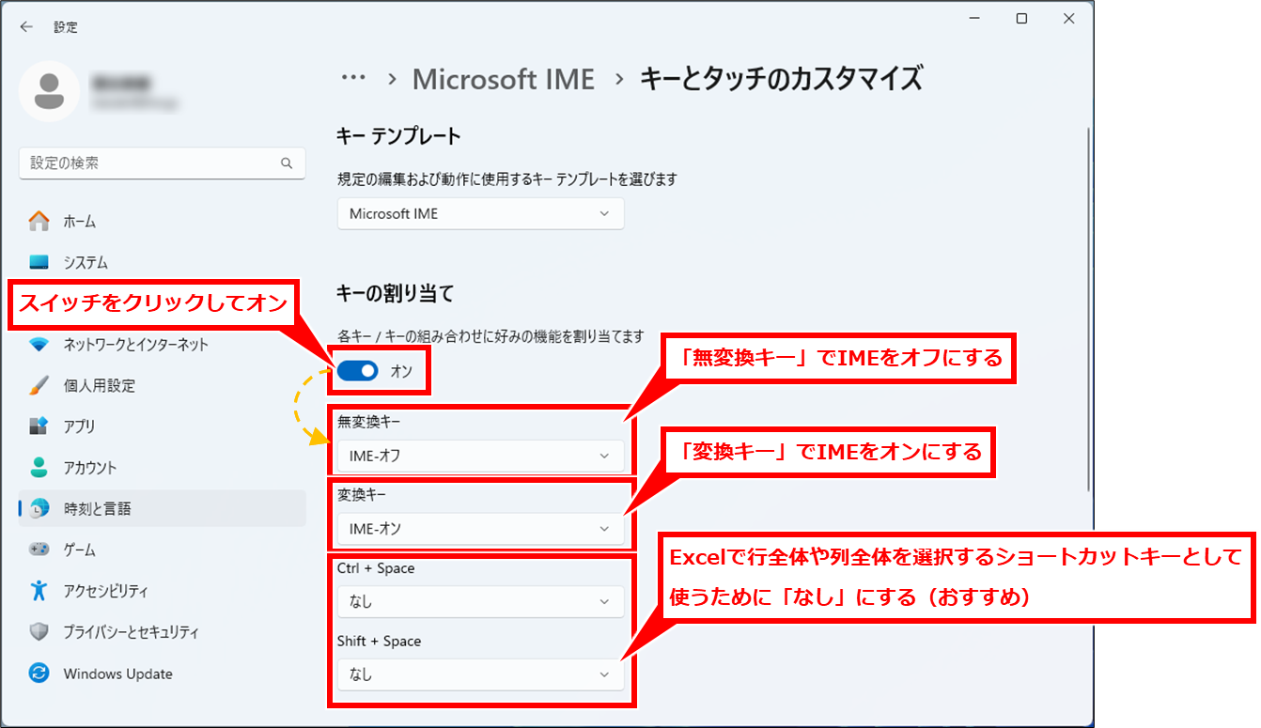Open アカウント settings page

[x=163, y=467]
